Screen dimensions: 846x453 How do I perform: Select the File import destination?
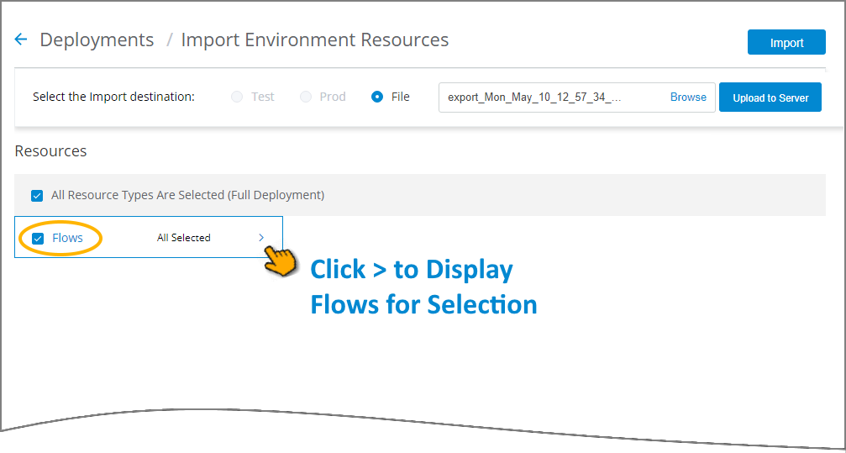coord(377,97)
